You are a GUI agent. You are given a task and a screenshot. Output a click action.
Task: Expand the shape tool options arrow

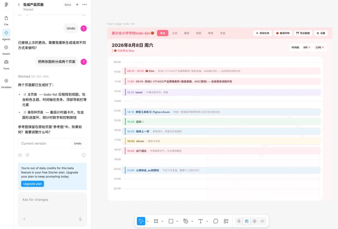[x=177, y=221]
